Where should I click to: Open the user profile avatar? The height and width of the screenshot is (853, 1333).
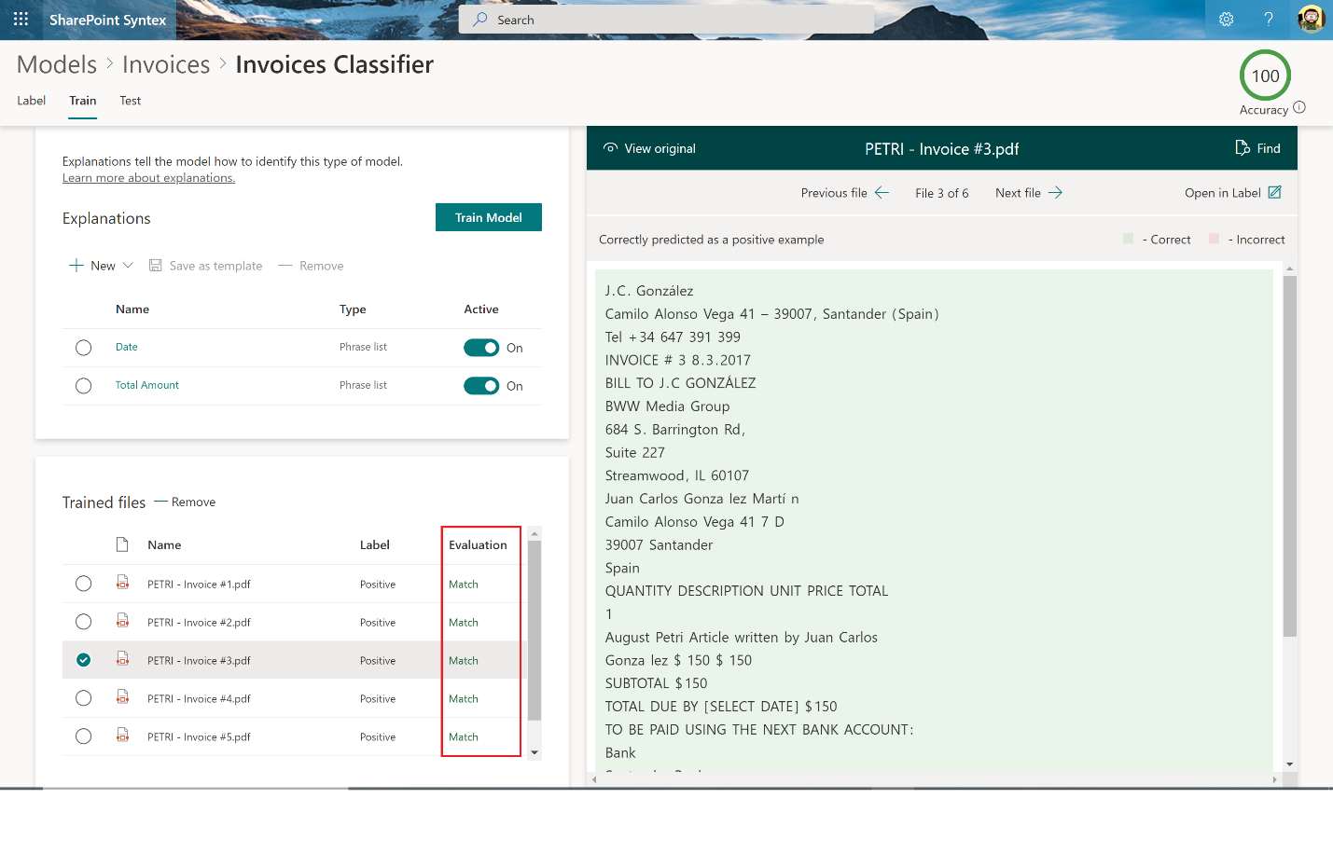click(1311, 20)
